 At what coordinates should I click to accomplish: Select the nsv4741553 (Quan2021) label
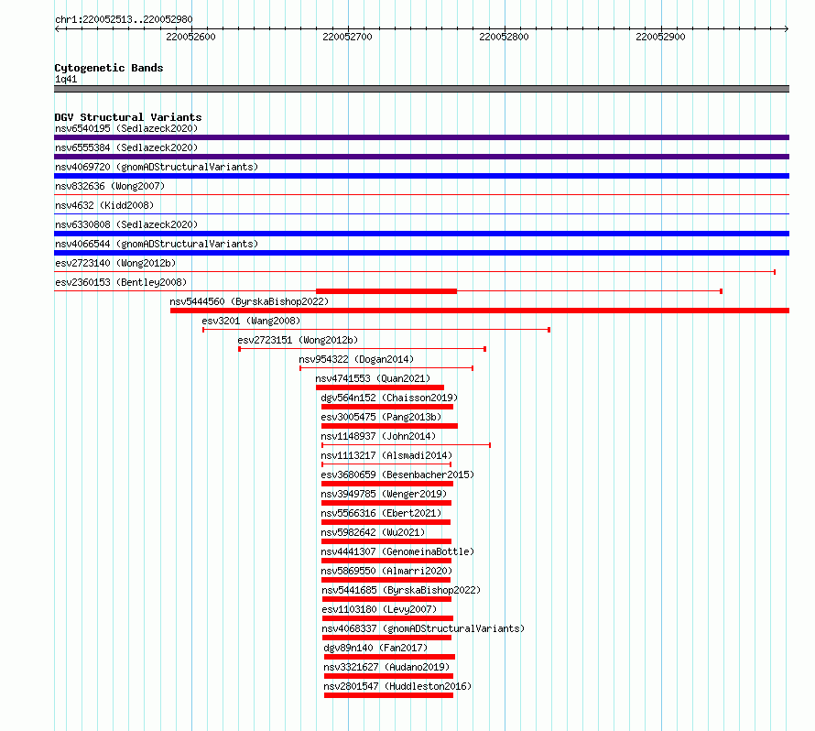pyautogui.click(x=373, y=378)
